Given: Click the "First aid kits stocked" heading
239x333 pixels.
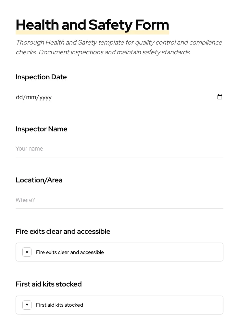Looking at the screenshot, I should (48, 284).
